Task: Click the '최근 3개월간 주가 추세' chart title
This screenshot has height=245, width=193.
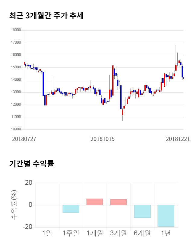Action: [46, 15]
